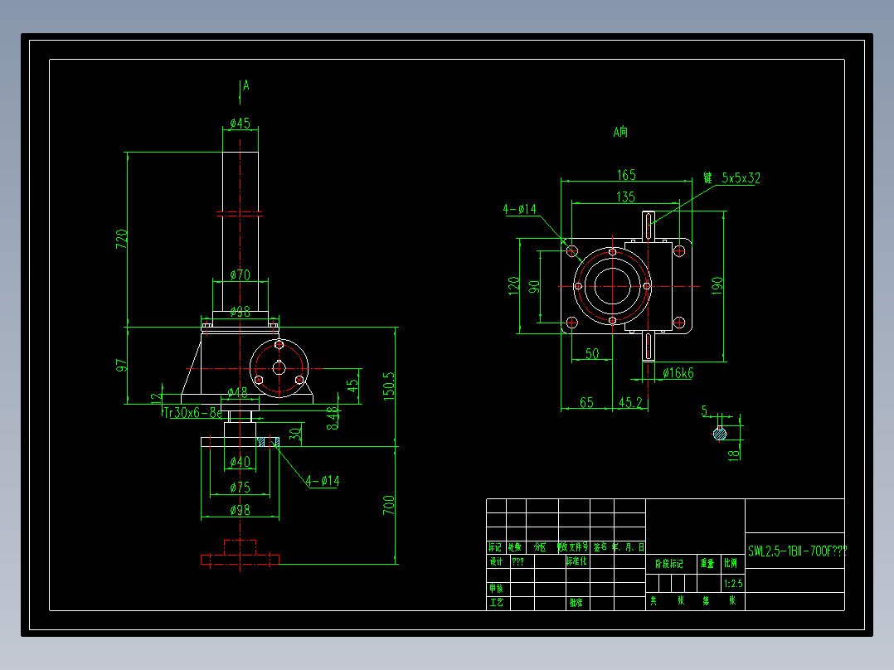Click the 'ø70' diameter dimension label
Image resolution: width=894 pixels, height=670 pixels.
[240, 274]
